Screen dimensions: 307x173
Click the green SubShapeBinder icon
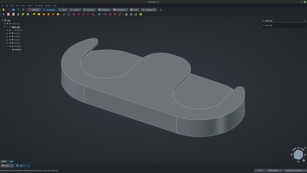tap(23, 14)
